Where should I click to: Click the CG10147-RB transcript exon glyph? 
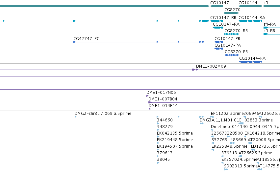pyautogui.click(x=216, y=21)
